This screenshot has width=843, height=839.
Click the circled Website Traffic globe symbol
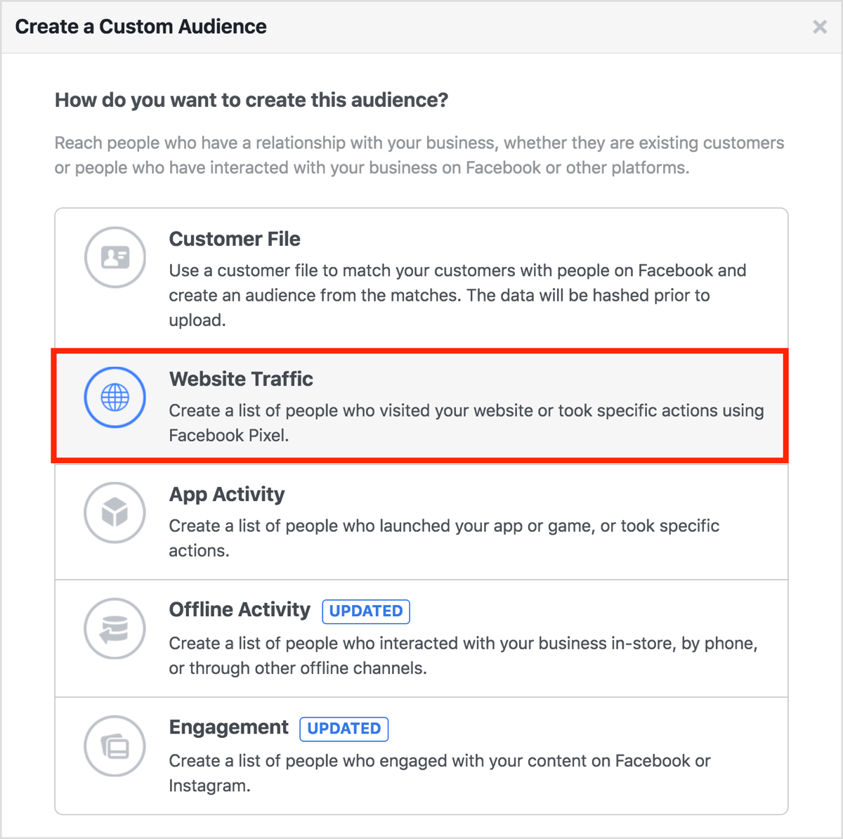pyautogui.click(x=115, y=397)
